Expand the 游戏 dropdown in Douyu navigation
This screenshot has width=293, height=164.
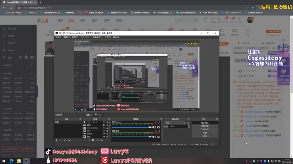[107, 20]
